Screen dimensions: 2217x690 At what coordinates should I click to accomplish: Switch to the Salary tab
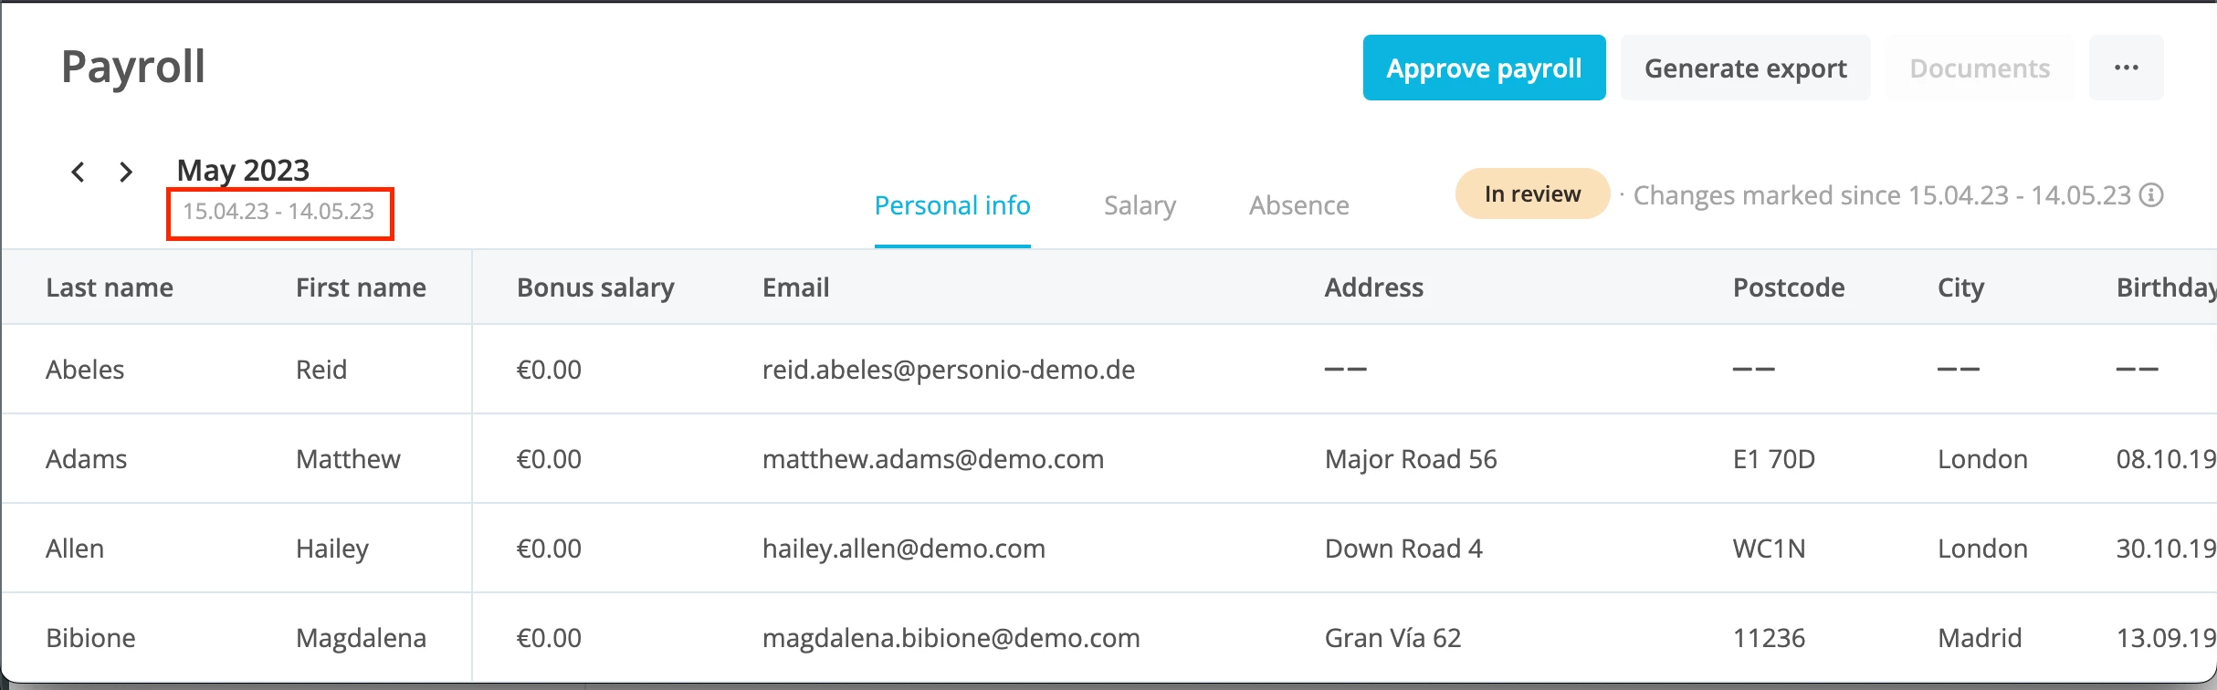[1140, 205]
